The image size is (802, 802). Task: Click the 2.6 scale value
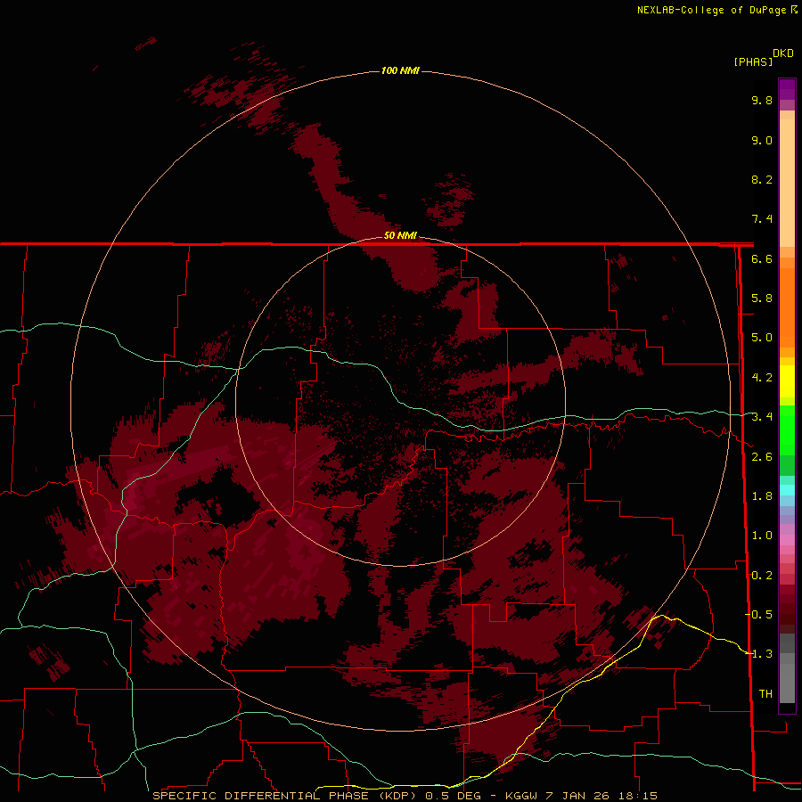(762, 457)
